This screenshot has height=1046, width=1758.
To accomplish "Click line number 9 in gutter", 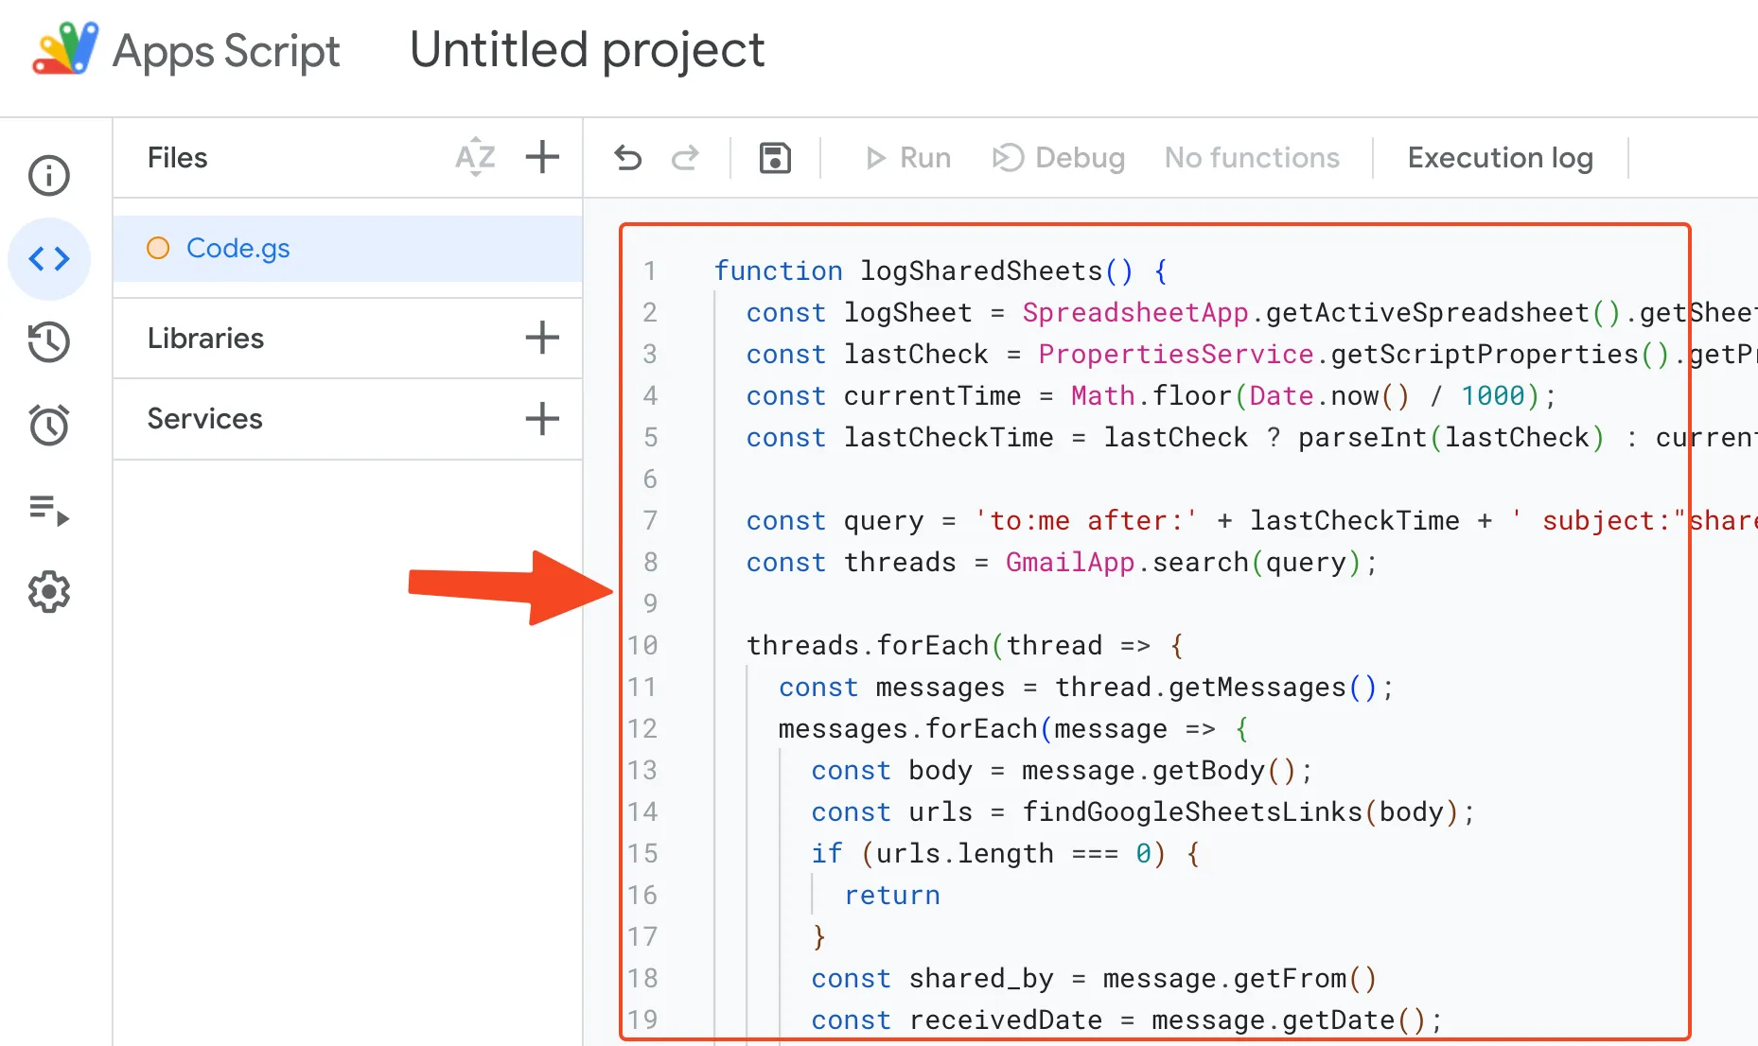I will (650, 603).
